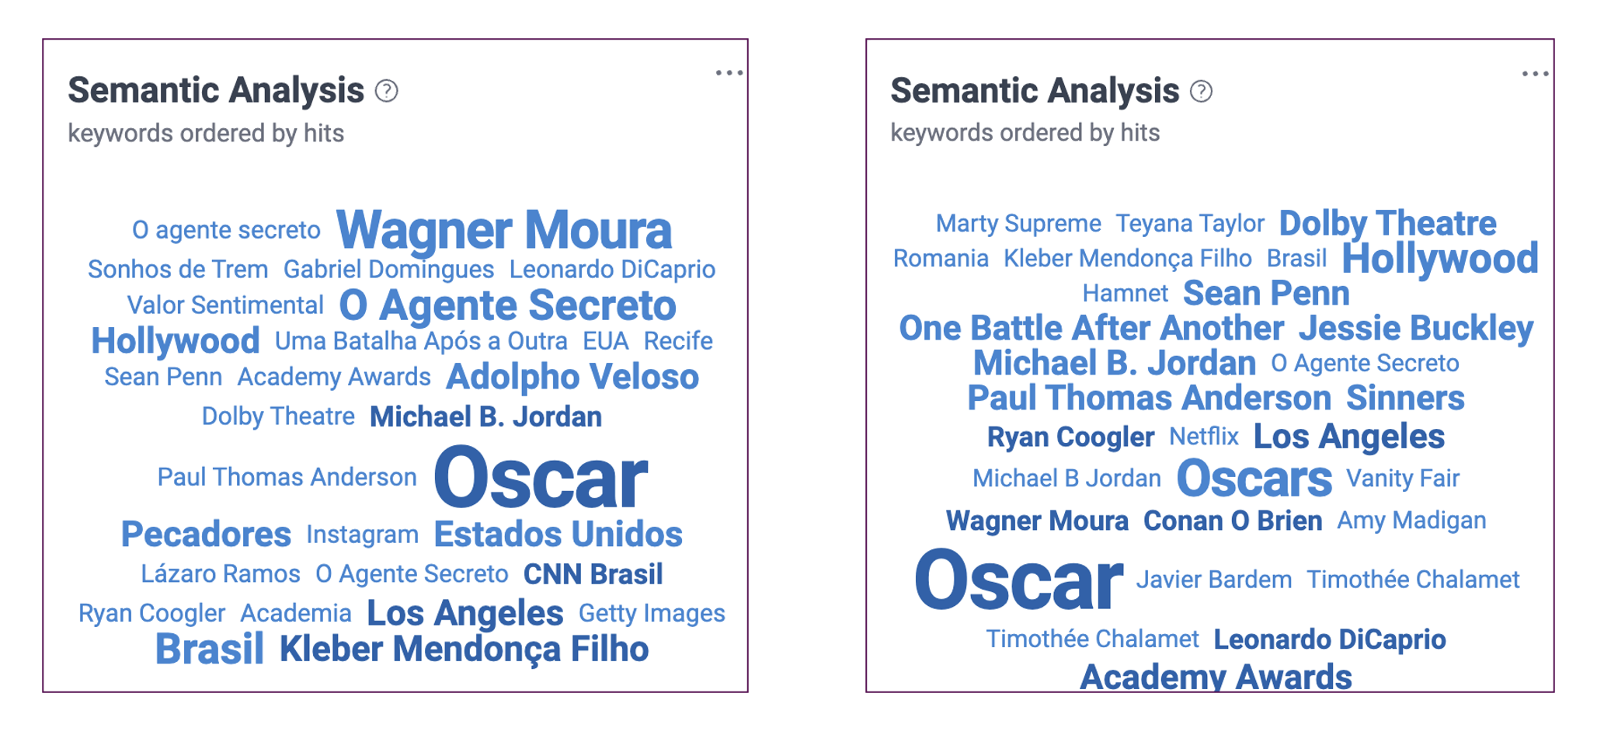The height and width of the screenshot is (735, 1597).
Task: Click the Javier Bardem keyword
Action: (x=1214, y=580)
